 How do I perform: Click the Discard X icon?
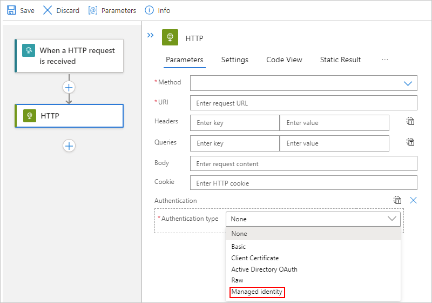pyautogui.click(x=48, y=10)
